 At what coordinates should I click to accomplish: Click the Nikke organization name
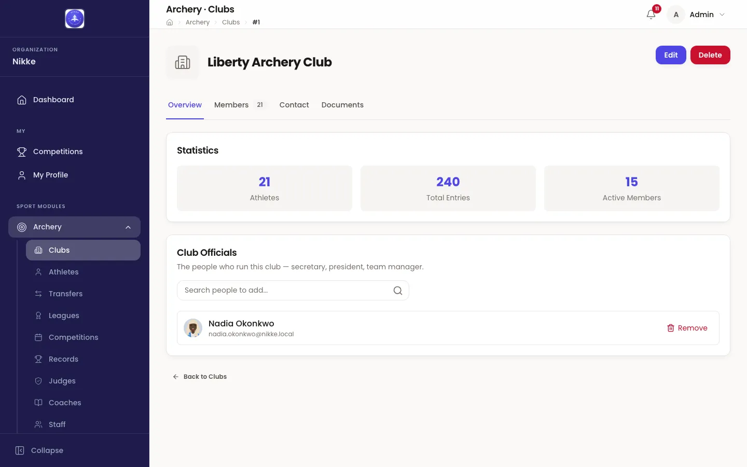24,61
